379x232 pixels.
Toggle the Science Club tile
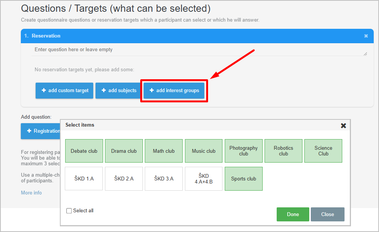point(323,151)
